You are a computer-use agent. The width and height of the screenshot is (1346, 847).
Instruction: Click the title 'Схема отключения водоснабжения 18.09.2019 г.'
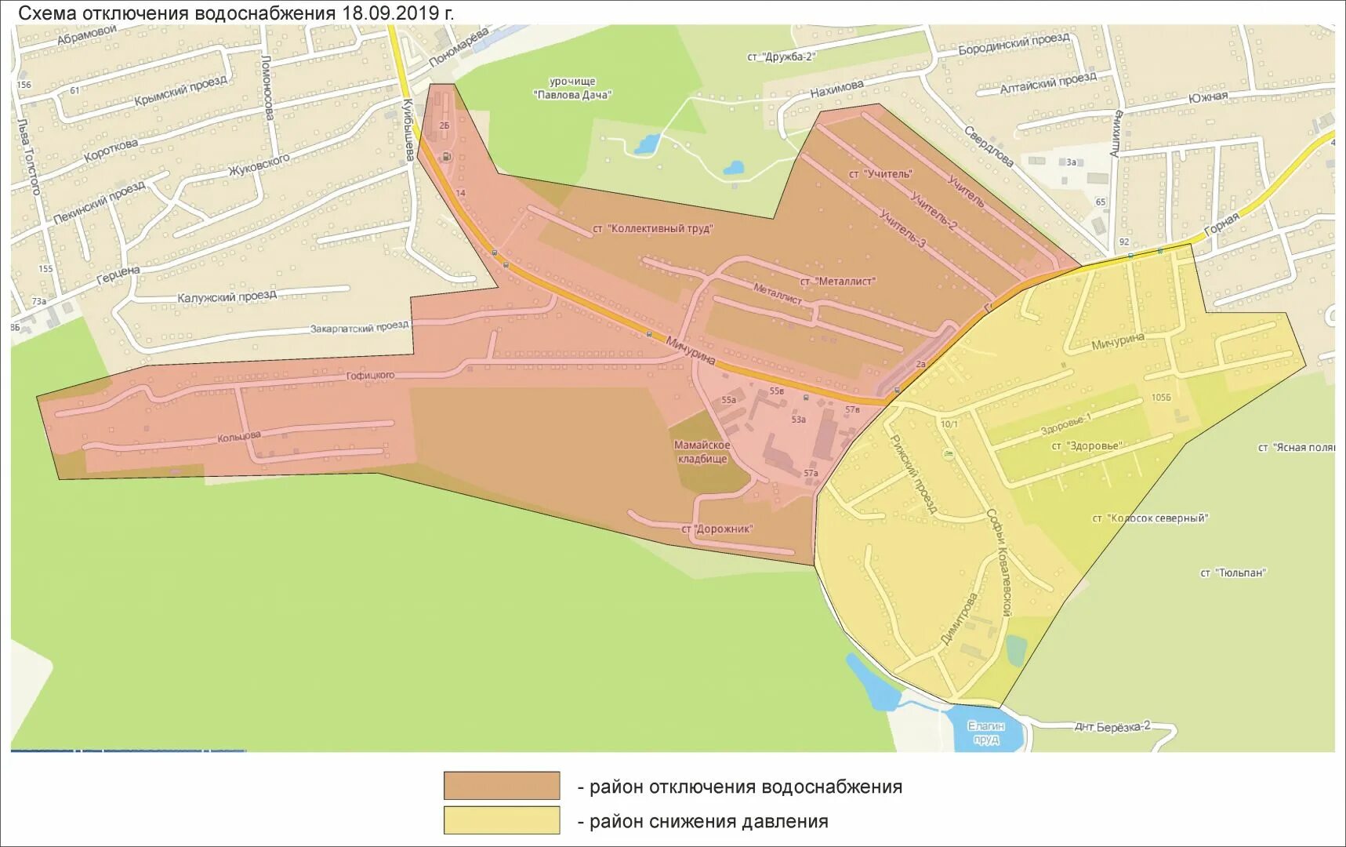coord(236,13)
